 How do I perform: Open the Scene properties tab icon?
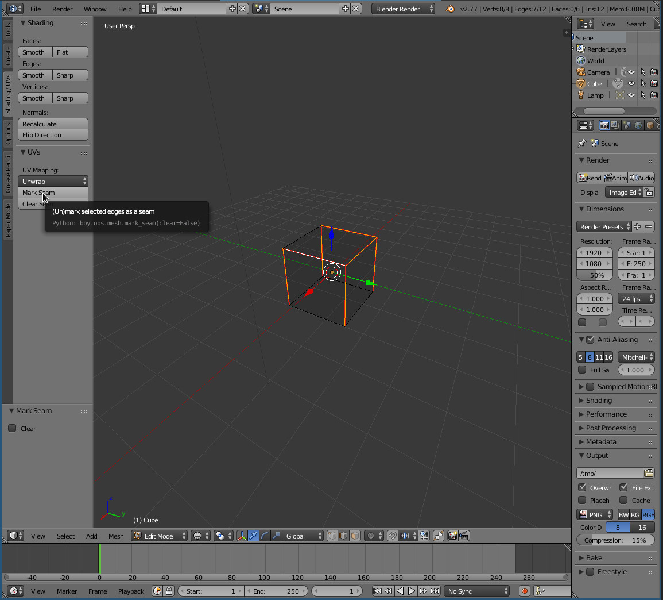point(627,125)
